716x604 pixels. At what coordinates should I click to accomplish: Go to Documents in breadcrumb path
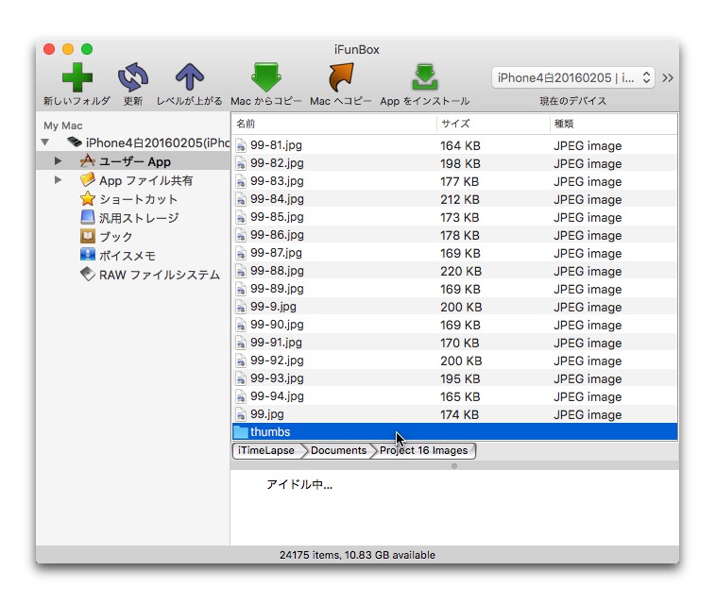click(x=338, y=450)
